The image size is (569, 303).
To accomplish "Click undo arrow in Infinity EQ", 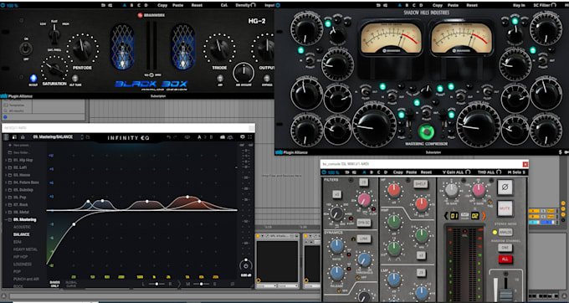I will [x=169, y=137].
